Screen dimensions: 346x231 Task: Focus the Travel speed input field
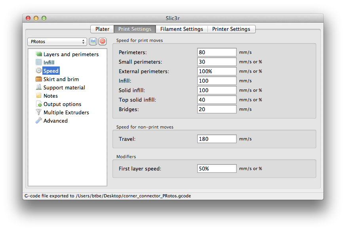217,139
